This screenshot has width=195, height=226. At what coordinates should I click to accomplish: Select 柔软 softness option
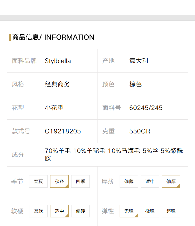click(38, 211)
